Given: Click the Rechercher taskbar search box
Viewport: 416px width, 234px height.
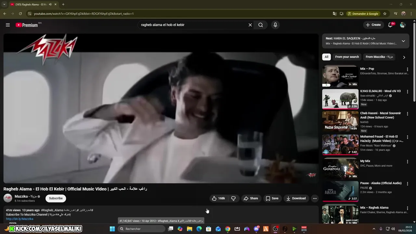Looking at the screenshot, I should 141,229.
